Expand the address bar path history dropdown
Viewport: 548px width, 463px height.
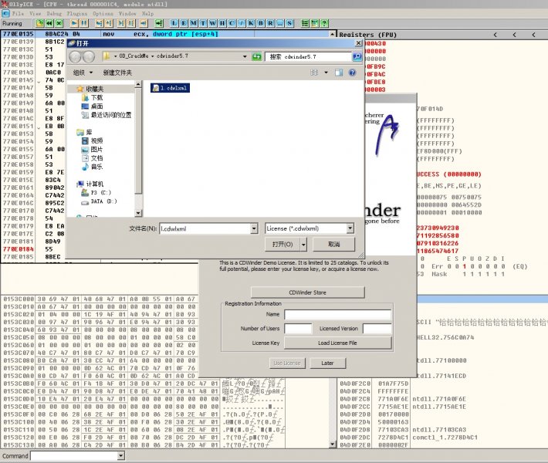(x=245, y=56)
